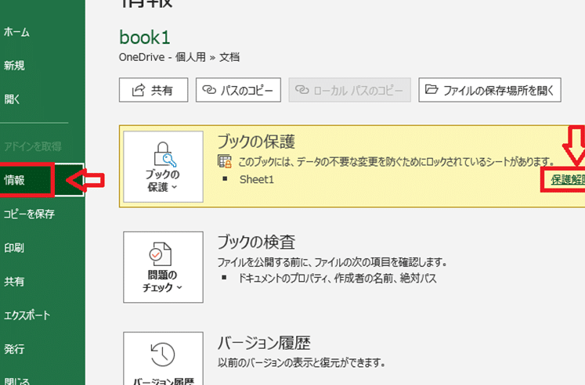Click the share icon in the 共有 button

(138, 90)
